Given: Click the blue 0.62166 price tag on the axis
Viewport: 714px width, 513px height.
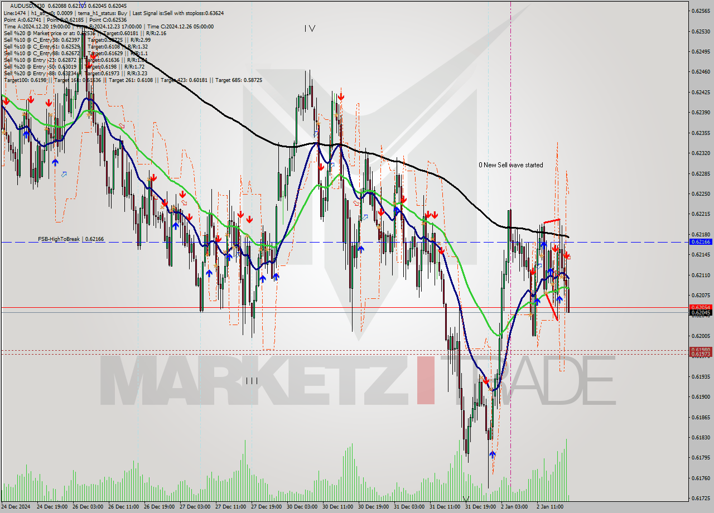Looking at the screenshot, I should [x=701, y=241].
